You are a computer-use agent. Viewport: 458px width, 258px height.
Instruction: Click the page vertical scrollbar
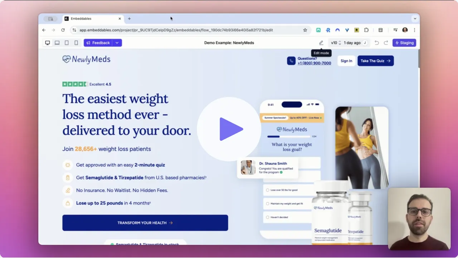419,59
